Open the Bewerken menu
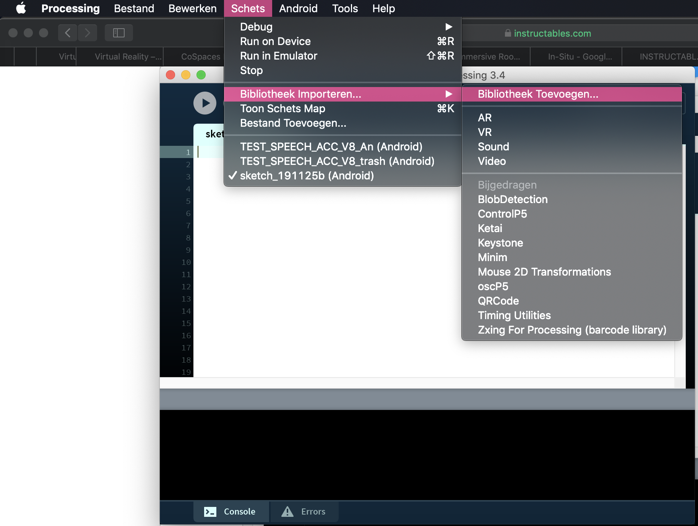The height and width of the screenshot is (526, 698). click(x=192, y=8)
